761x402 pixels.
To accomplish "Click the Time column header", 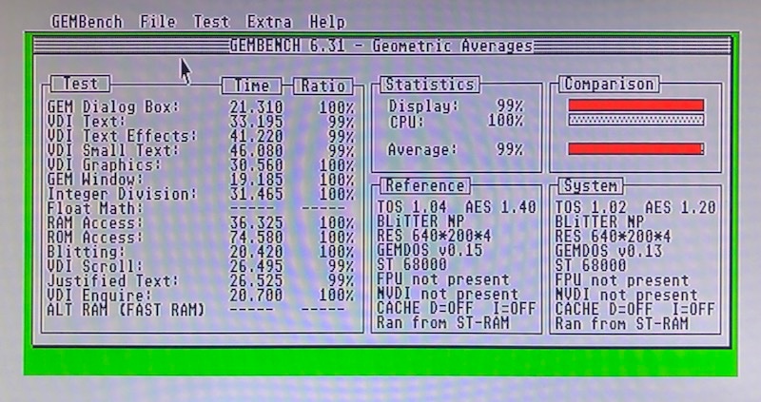I will (x=251, y=86).
